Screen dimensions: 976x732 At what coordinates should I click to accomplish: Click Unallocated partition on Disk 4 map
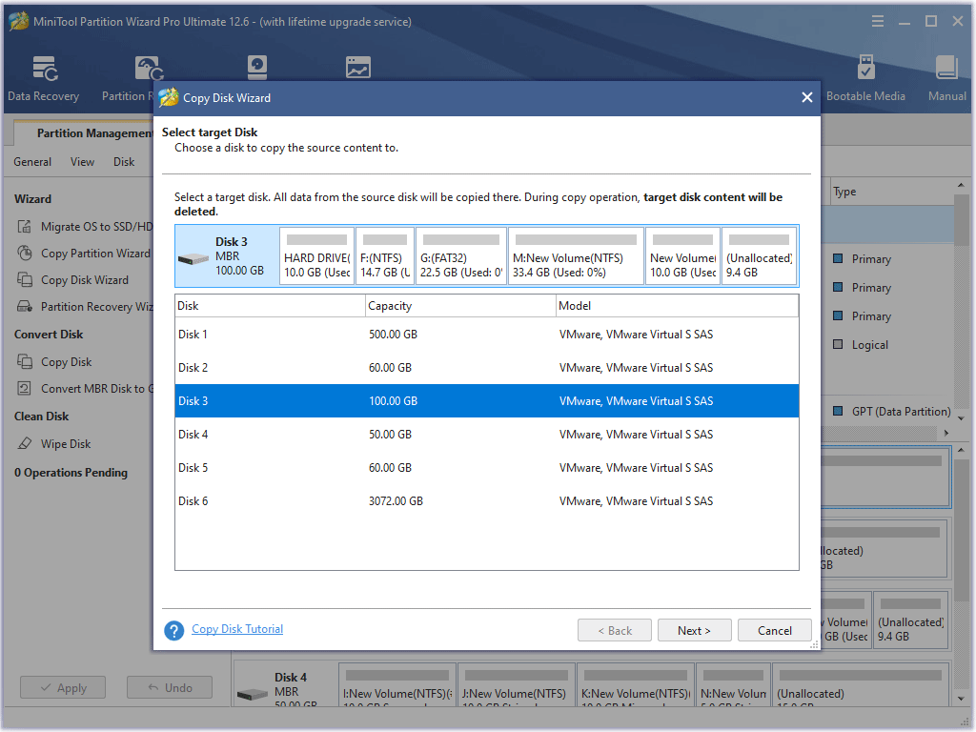pos(861,684)
